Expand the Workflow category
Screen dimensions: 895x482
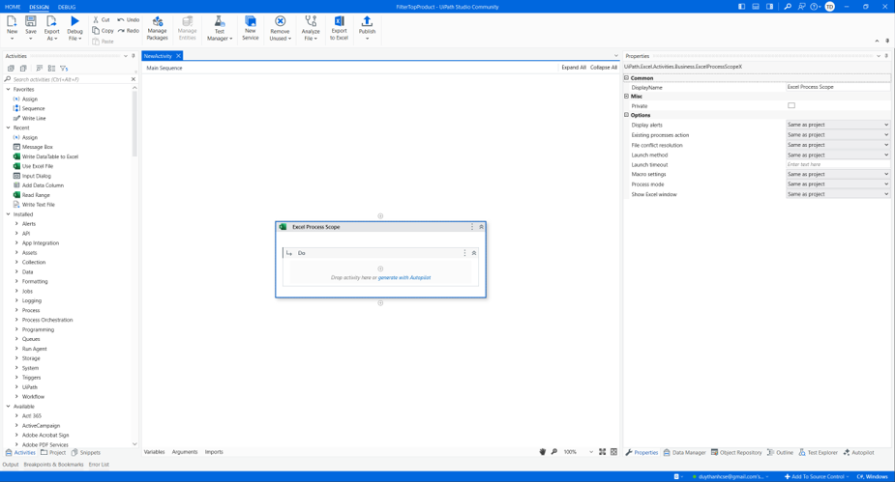[x=16, y=397]
